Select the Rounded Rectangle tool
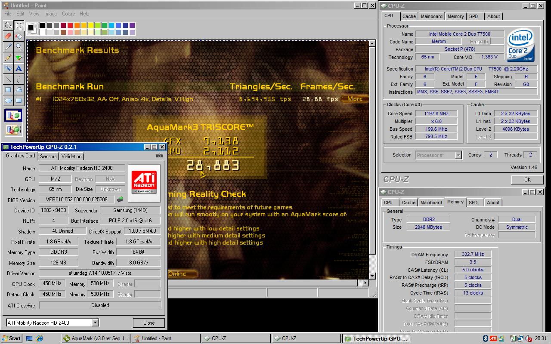 click(19, 100)
